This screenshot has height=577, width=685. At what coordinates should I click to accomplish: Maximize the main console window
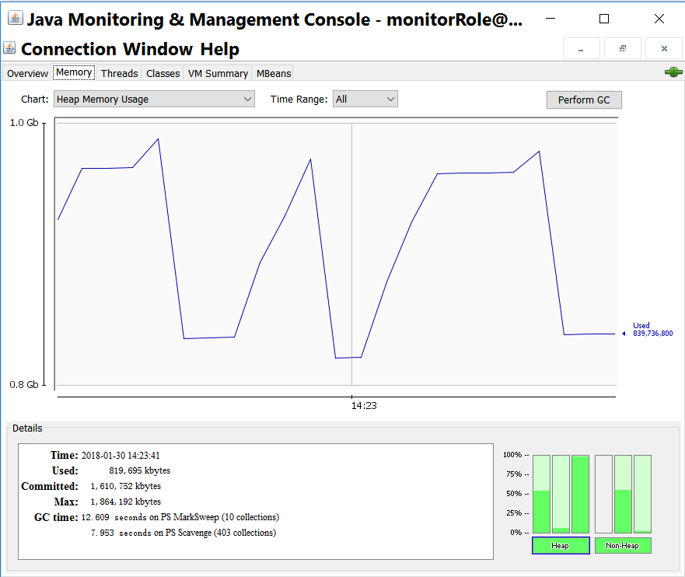coord(604,19)
